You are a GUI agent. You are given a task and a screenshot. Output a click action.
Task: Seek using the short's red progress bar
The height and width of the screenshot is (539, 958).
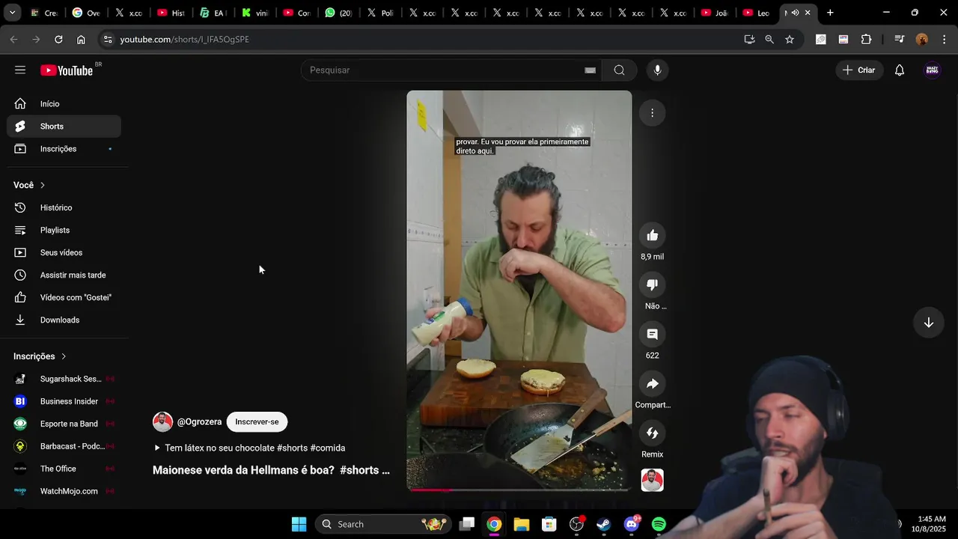pyautogui.click(x=519, y=490)
